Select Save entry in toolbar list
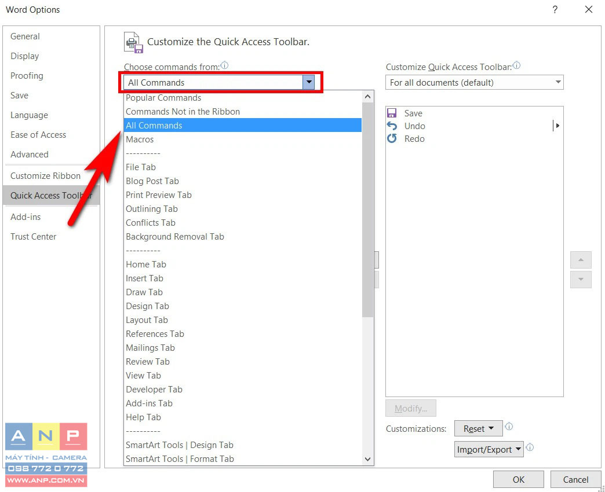605x492 pixels. pyautogui.click(x=474, y=113)
